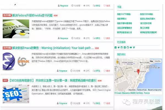Click the 技术专题 tag on the Fedora post
The image size is (165, 110).
tap(7, 15)
